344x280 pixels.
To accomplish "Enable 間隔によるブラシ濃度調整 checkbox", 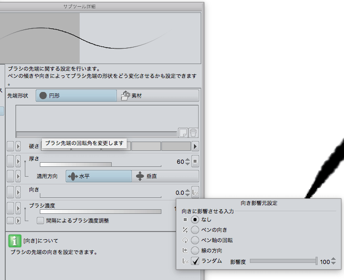I will pyautogui.click(x=40, y=221).
